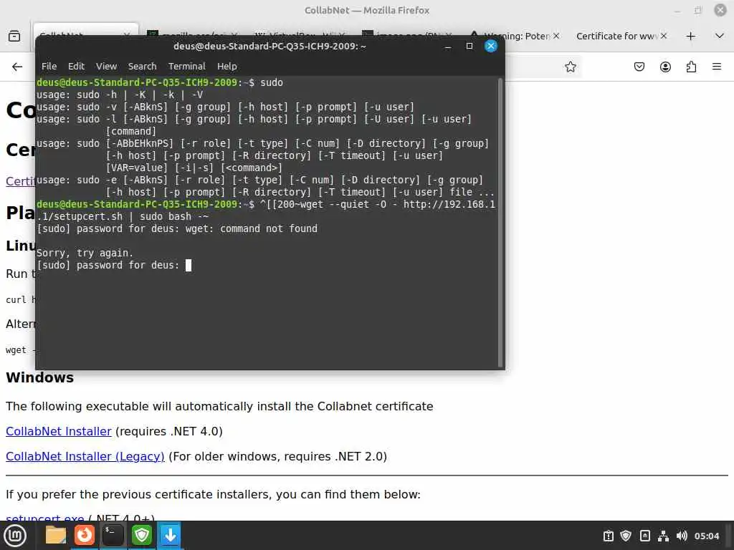Open the green shield taskbar app
The width and height of the screenshot is (734, 550).
[x=142, y=536]
